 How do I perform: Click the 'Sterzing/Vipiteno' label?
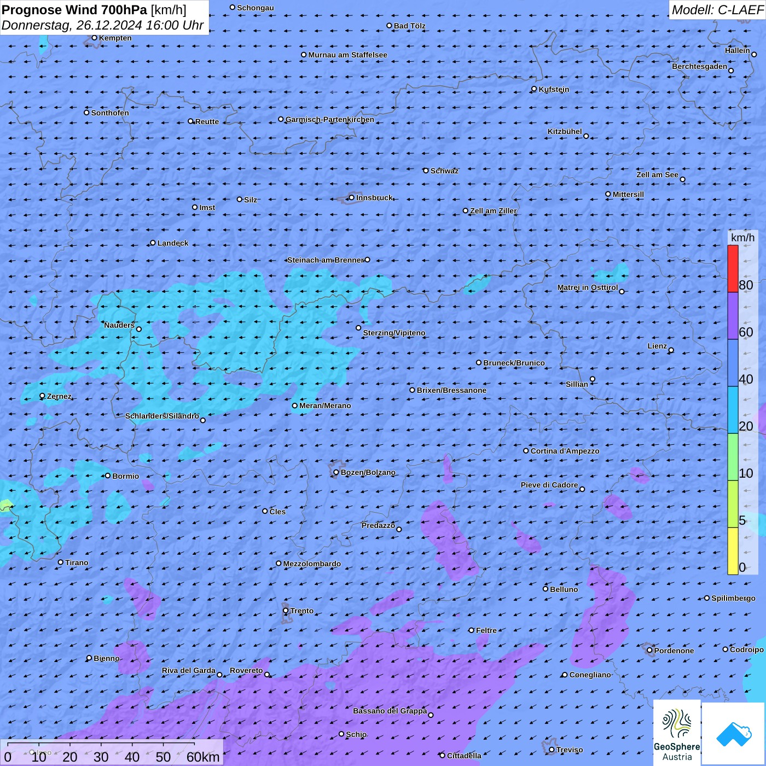[x=394, y=333]
